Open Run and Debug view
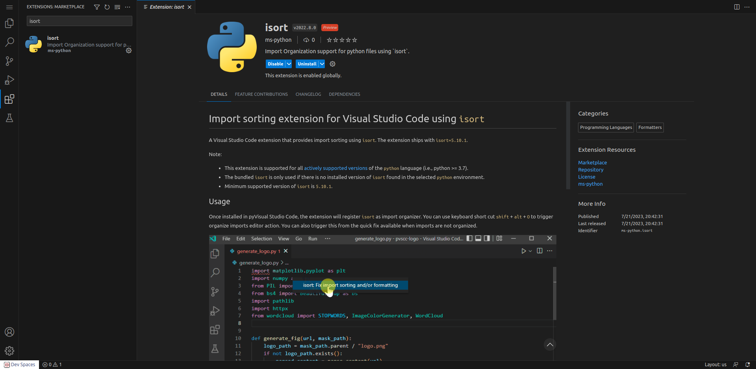The width and height of the screenshot is (756, 369). (9, 80)
